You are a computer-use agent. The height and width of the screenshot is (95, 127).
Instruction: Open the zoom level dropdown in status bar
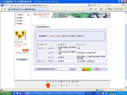click(124, 90)
